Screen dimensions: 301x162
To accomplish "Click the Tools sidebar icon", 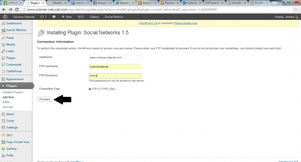I will pyautogui.click(x=3, y=121).
